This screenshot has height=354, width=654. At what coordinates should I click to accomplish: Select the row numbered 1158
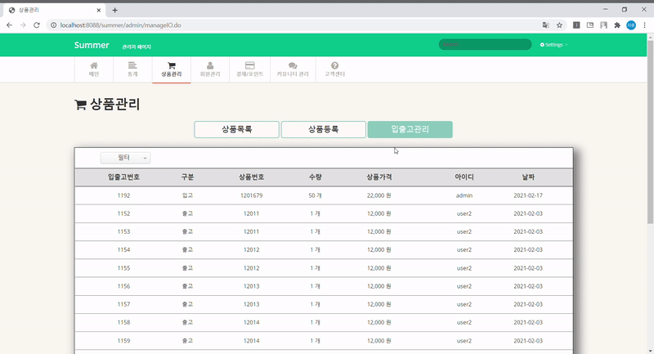pos(324,322)
